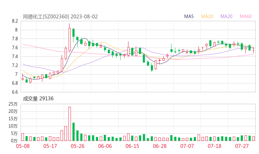The width and height of the screenshot is (259, 154).
Task: Click the first volume bar above 05-08
Action: pos(23,137)
